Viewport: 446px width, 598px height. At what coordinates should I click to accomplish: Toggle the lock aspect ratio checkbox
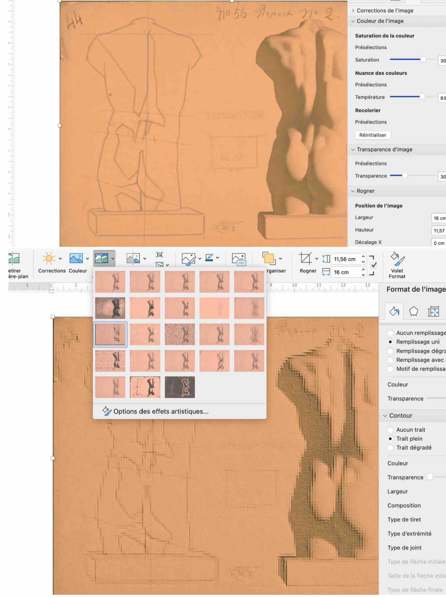[x=374, y=265]
